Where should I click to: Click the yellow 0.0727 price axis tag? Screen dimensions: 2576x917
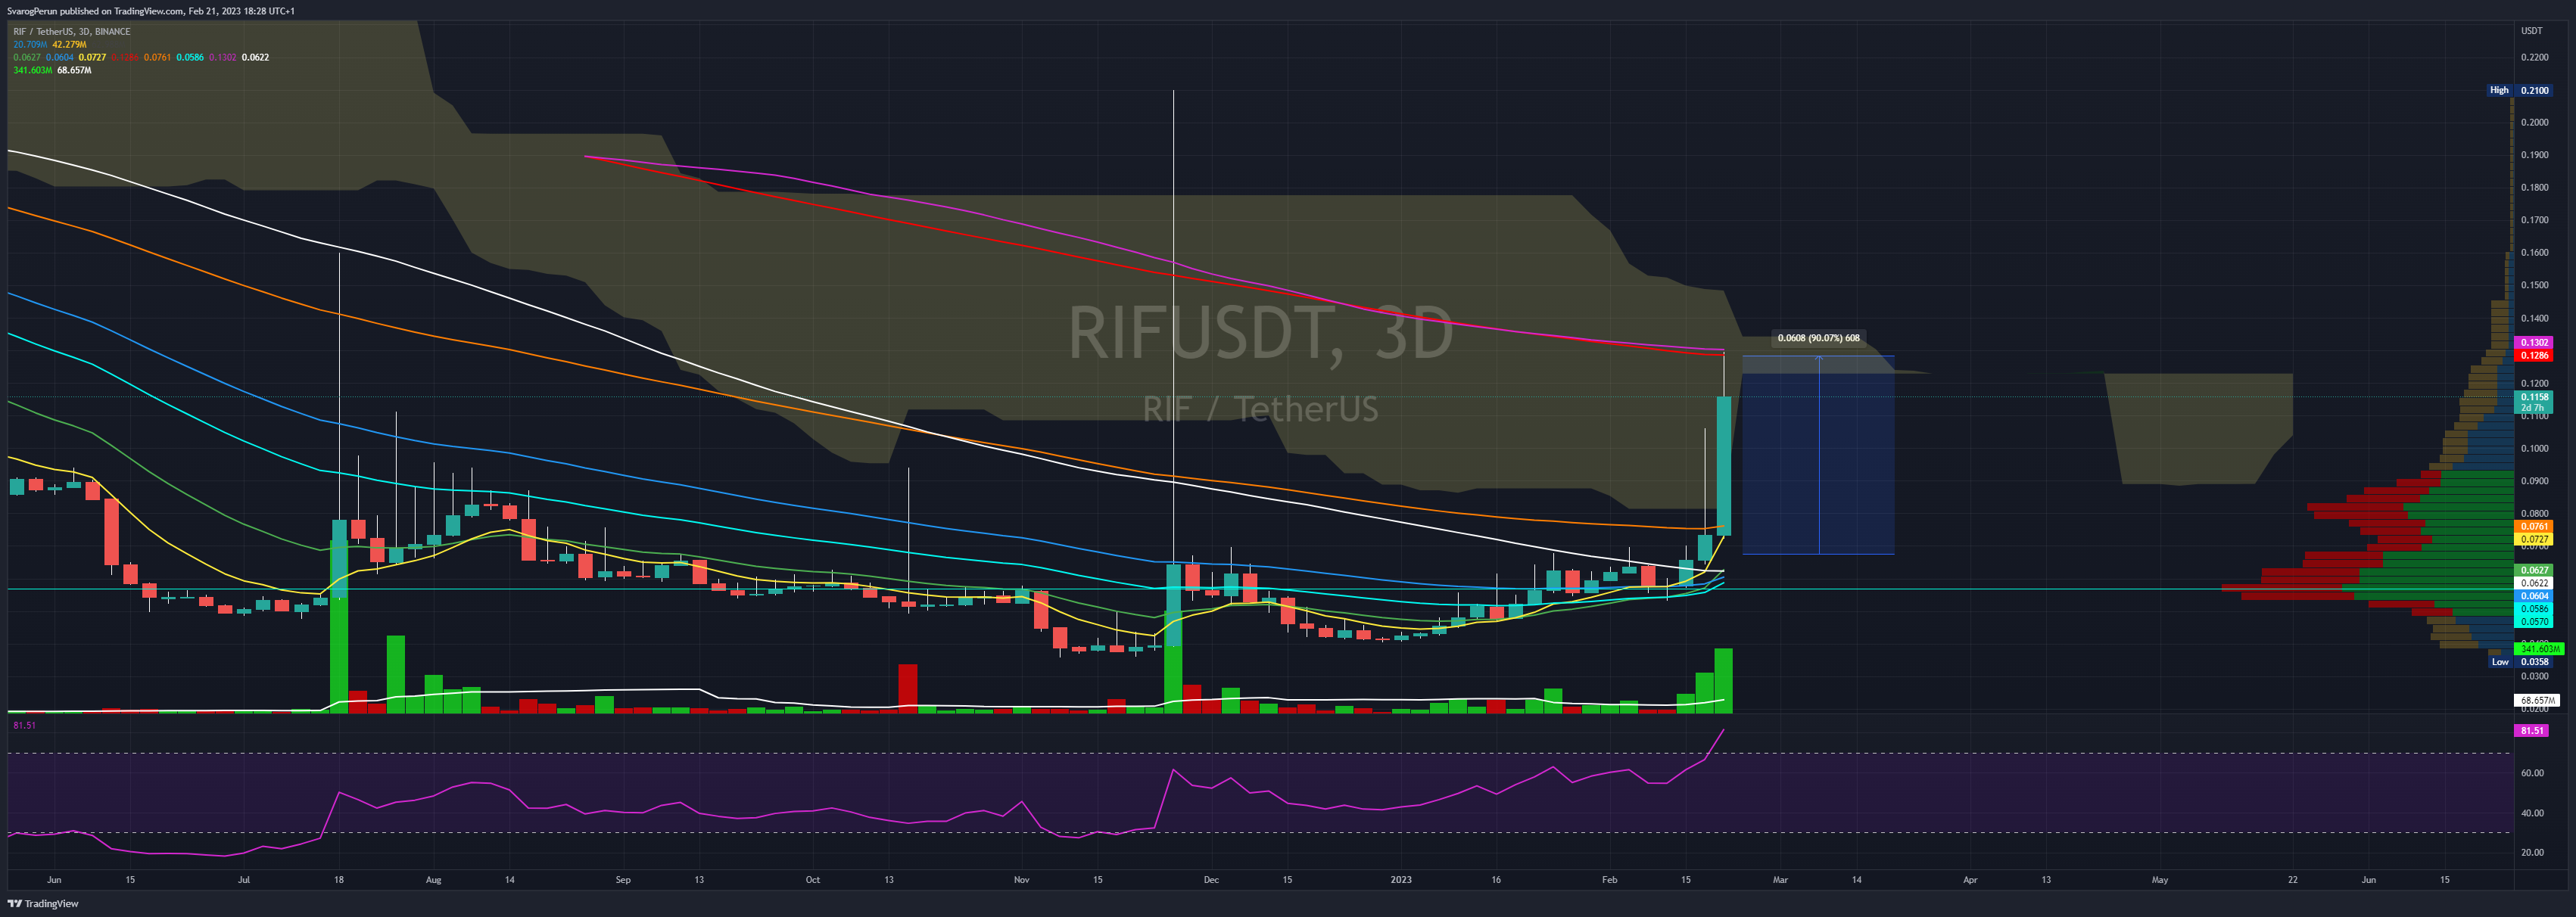[2534, 540]
